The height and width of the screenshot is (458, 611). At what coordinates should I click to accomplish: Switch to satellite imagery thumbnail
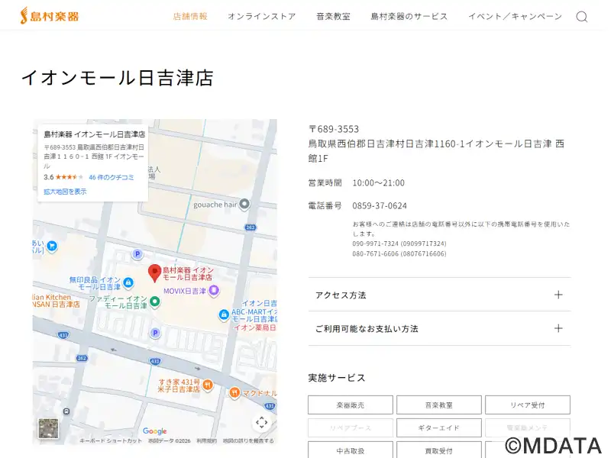(49, 428)
